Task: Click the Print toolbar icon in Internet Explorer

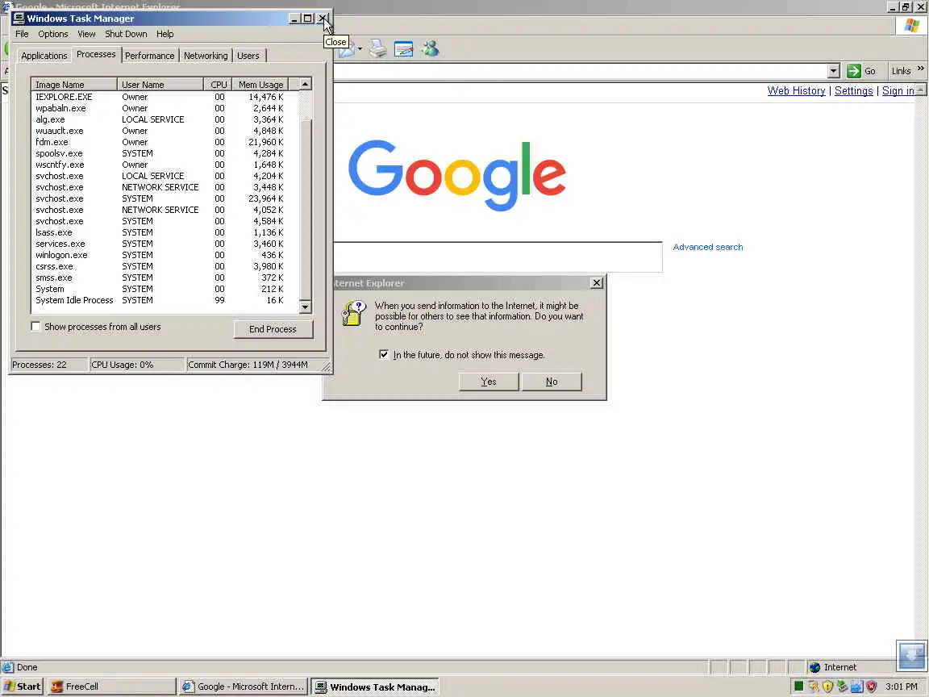Action: point(378,48)
